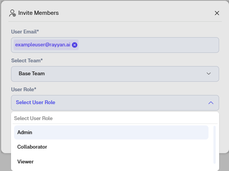The height and width of the screenshot is (171, 229).
Task: Choose the Admin role option
Action: tap(111, 133)
